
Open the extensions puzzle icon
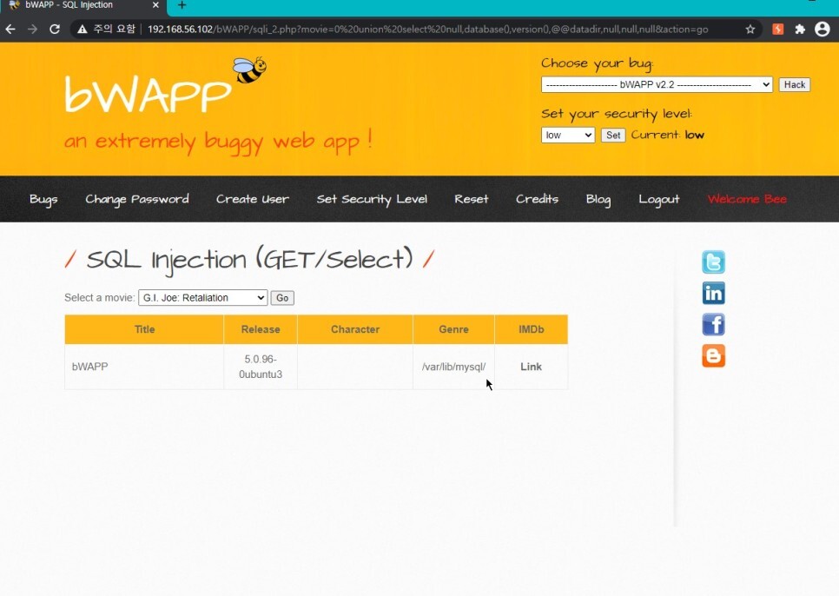click(800, 29)
